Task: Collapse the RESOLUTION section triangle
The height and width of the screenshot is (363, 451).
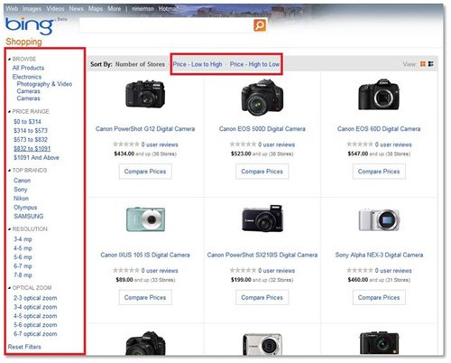Action: click(x=9, y=229)
